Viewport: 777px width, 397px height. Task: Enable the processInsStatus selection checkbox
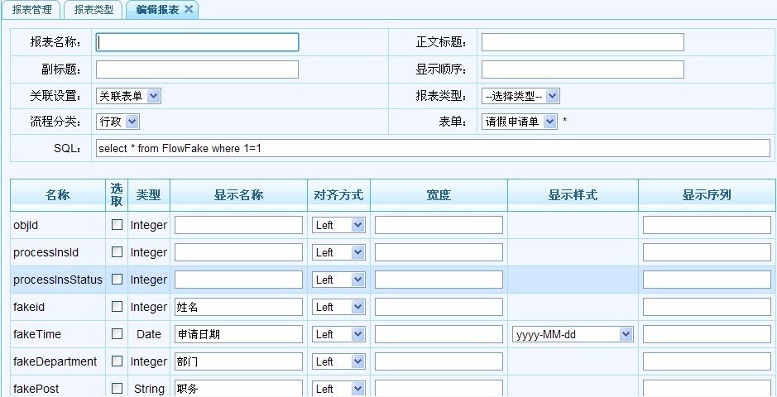[x=117, y=280]
